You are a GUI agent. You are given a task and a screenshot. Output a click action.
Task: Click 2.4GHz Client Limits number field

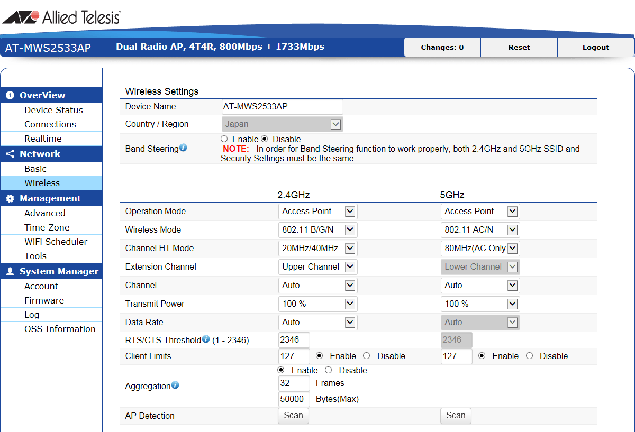click(x=294, y=356)
